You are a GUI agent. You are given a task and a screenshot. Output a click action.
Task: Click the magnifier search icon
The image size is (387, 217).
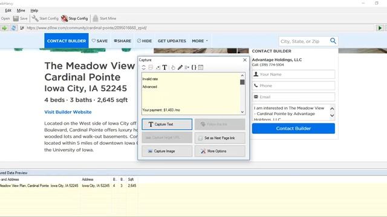[x=333, y=41]
